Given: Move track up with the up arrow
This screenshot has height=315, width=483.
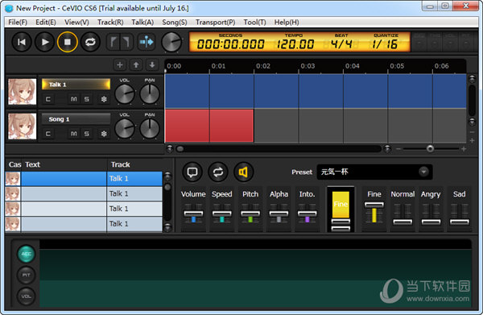Looking at the screenshot, I should pyautogui.click(x=136, y=64).
